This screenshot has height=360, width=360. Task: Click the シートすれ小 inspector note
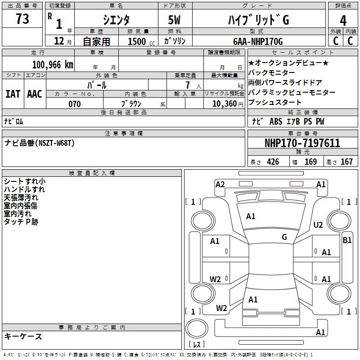[24, 181]
